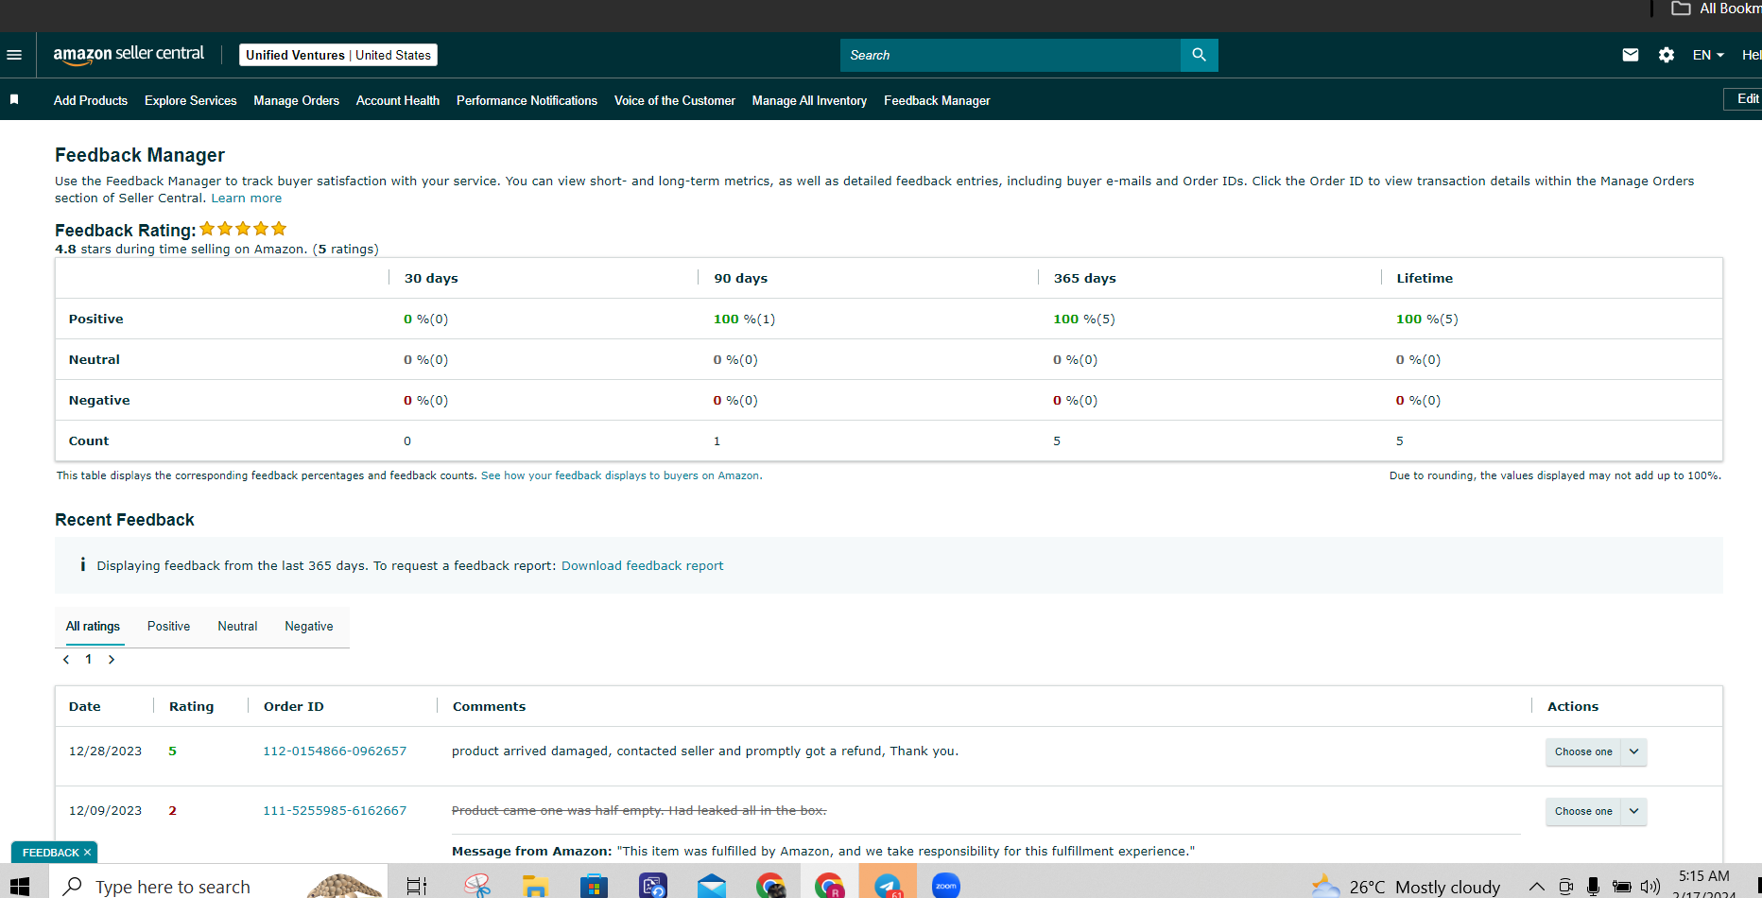Click the Help link in header
Image resolution: width=1762 pixels, height=898 pixels.
(1752, 55)
